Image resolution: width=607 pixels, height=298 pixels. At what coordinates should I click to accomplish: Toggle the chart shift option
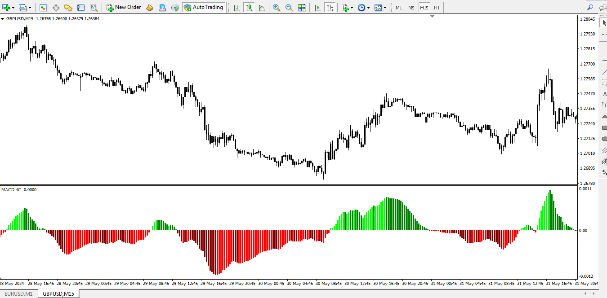(x=330, y=7)
